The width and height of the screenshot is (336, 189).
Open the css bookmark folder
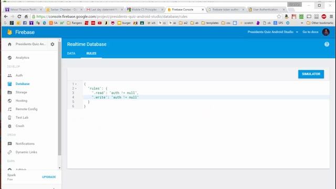pos(226,23)
